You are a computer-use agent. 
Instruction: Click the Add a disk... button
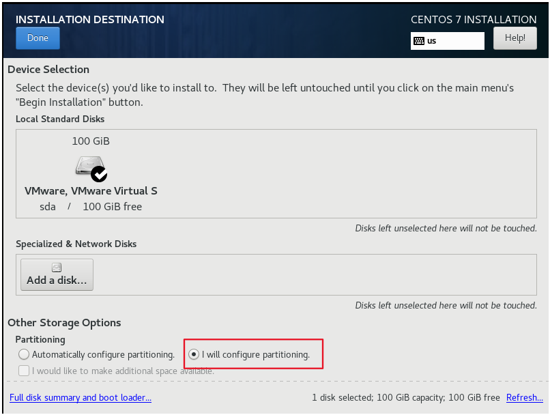(57, 274)
